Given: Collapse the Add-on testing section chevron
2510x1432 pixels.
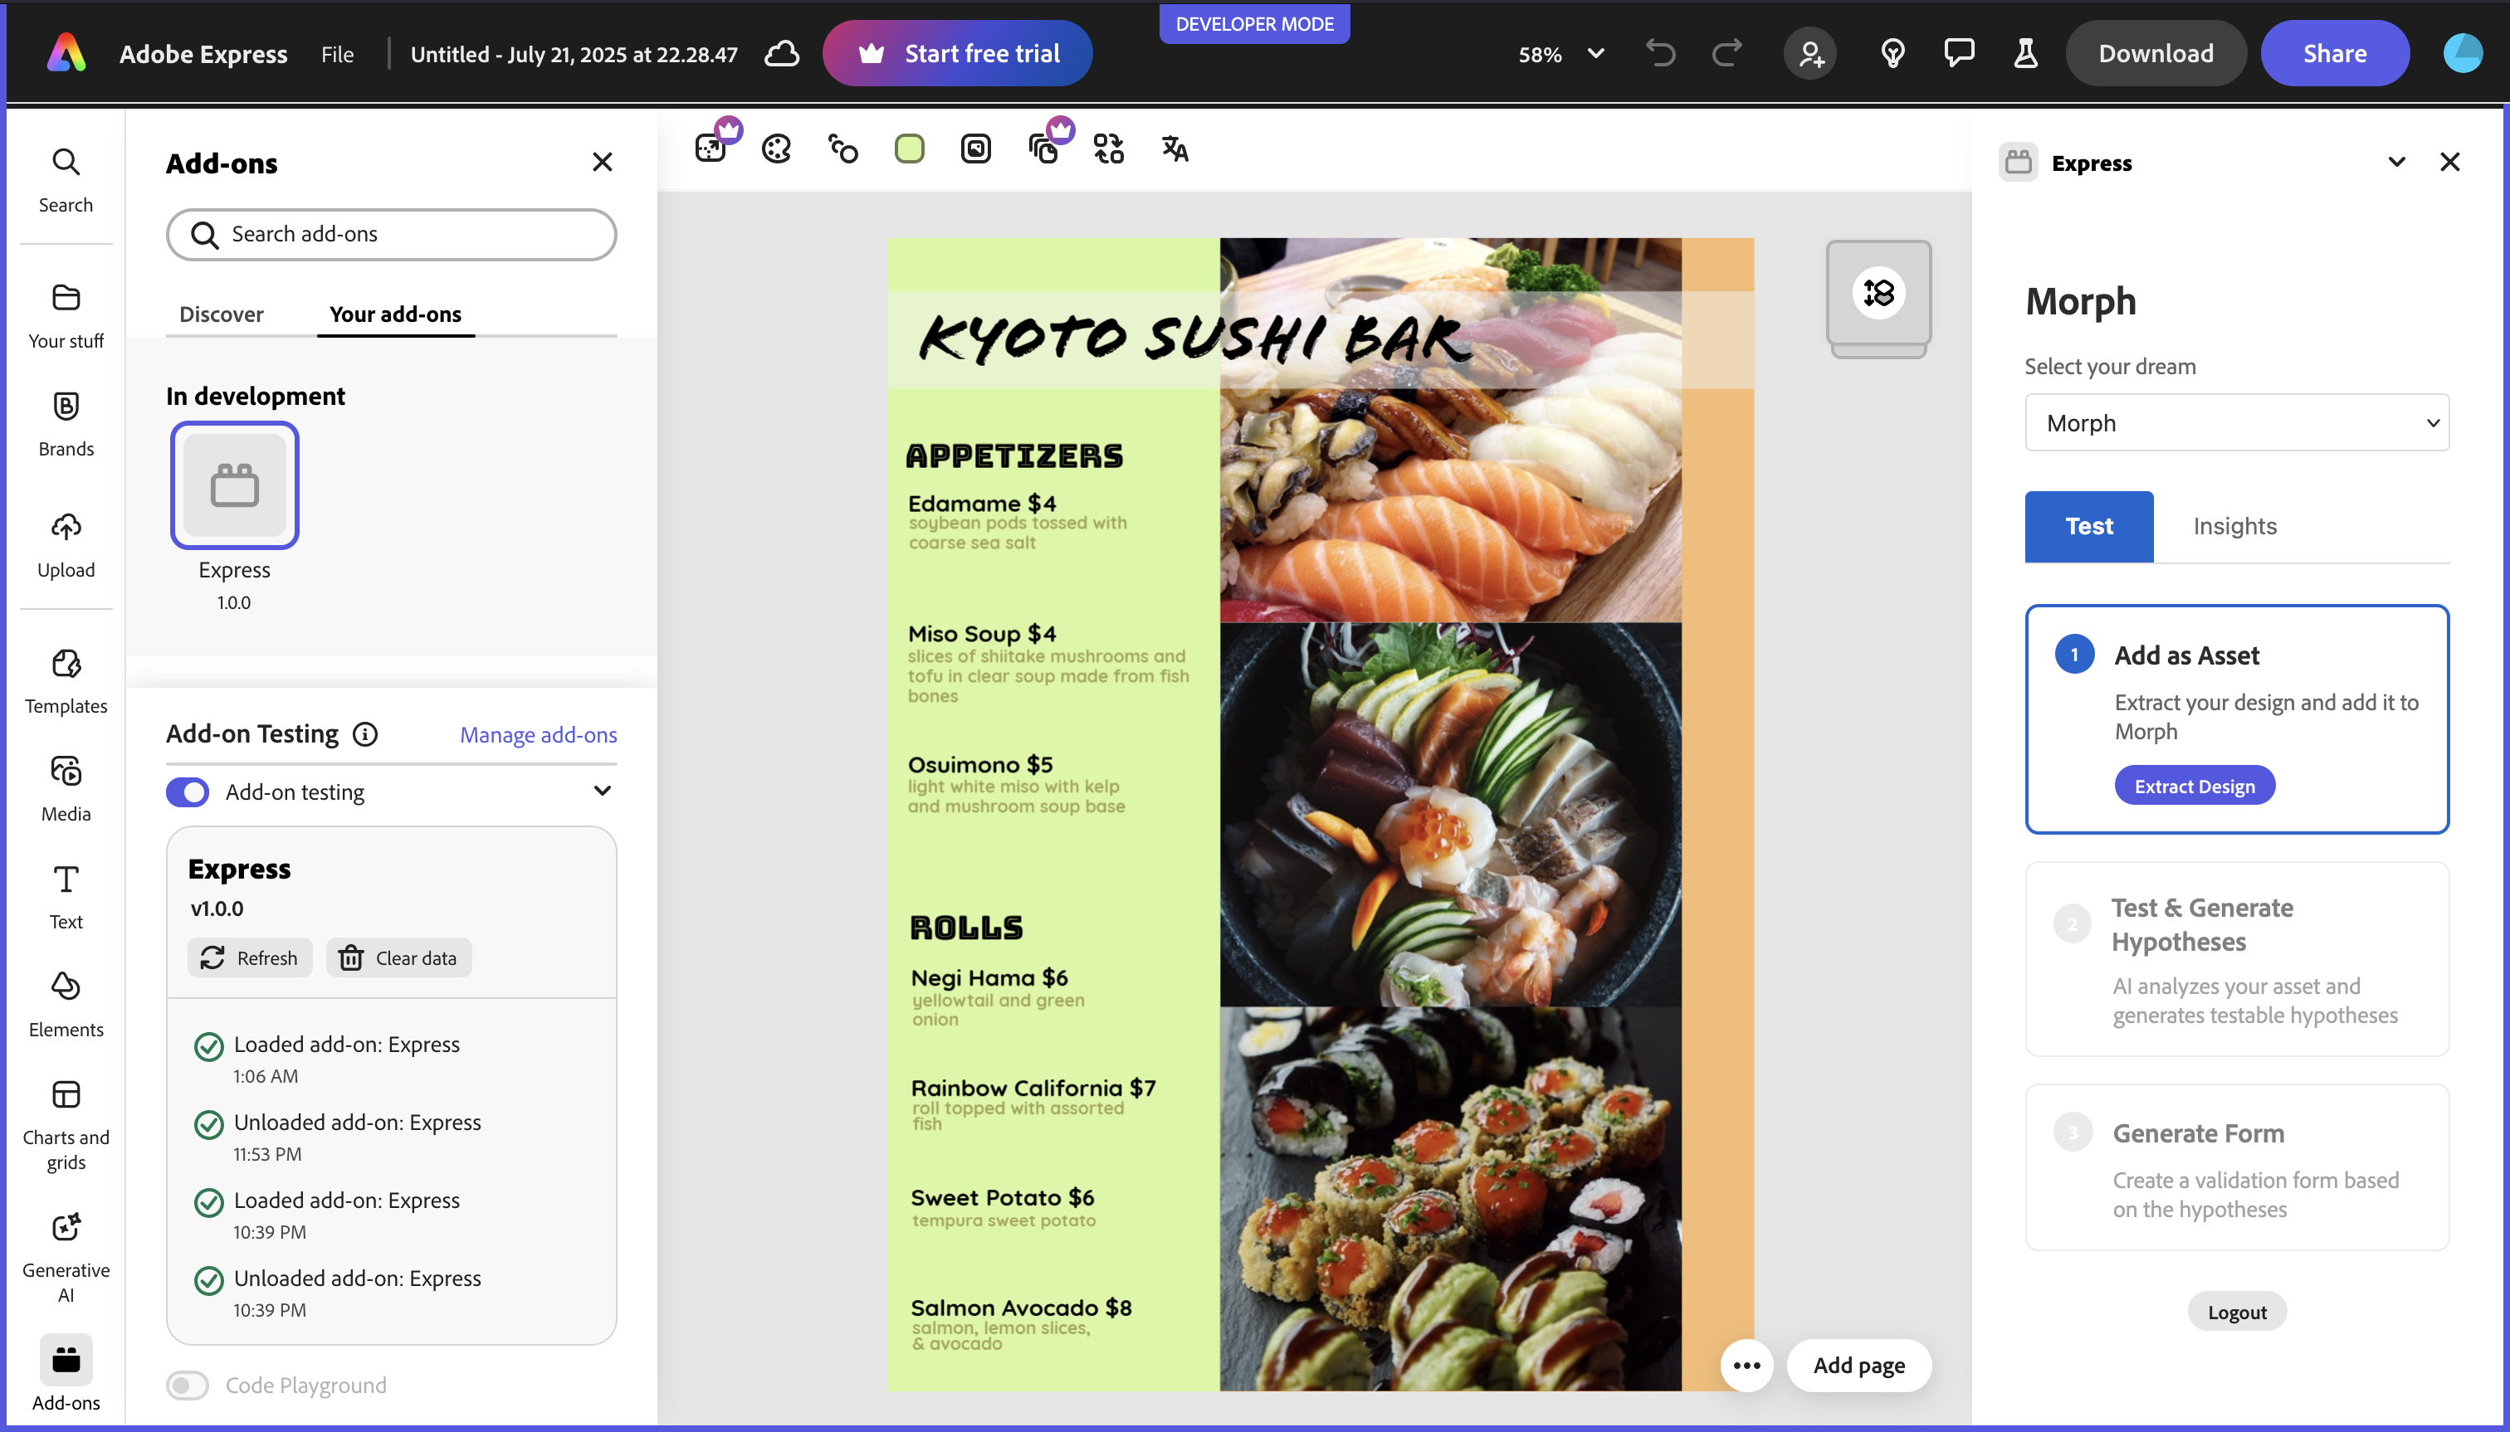Looking at the screenshot, I should point(602,791).
